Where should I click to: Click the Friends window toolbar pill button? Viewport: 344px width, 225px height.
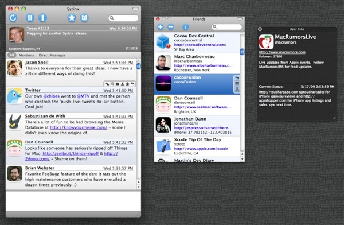(240, 19)
